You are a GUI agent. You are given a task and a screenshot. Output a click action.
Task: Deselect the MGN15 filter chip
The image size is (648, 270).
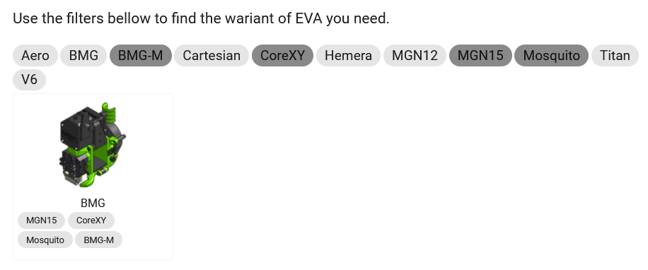pyautogui.click(x=480, y=55)
